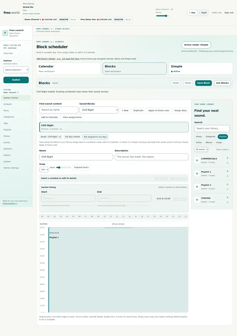
Task: Create a new block with + New
Action: [125, 111]
